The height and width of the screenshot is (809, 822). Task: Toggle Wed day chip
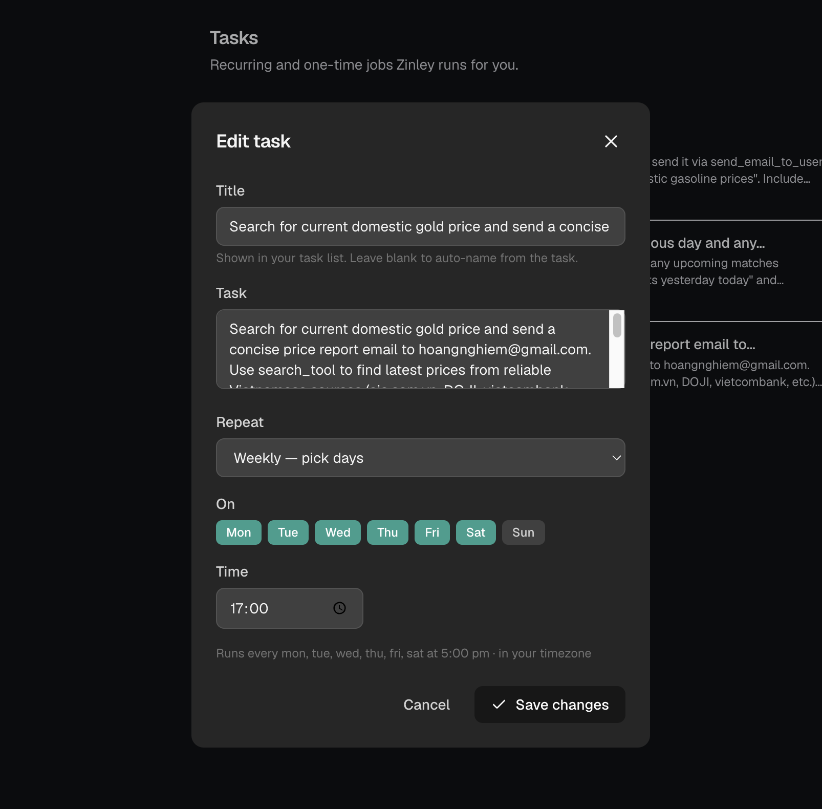[338, 533]
